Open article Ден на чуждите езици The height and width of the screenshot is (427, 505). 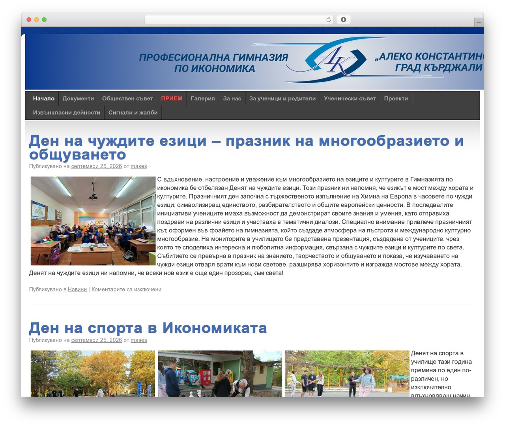[x=246, y=148]
